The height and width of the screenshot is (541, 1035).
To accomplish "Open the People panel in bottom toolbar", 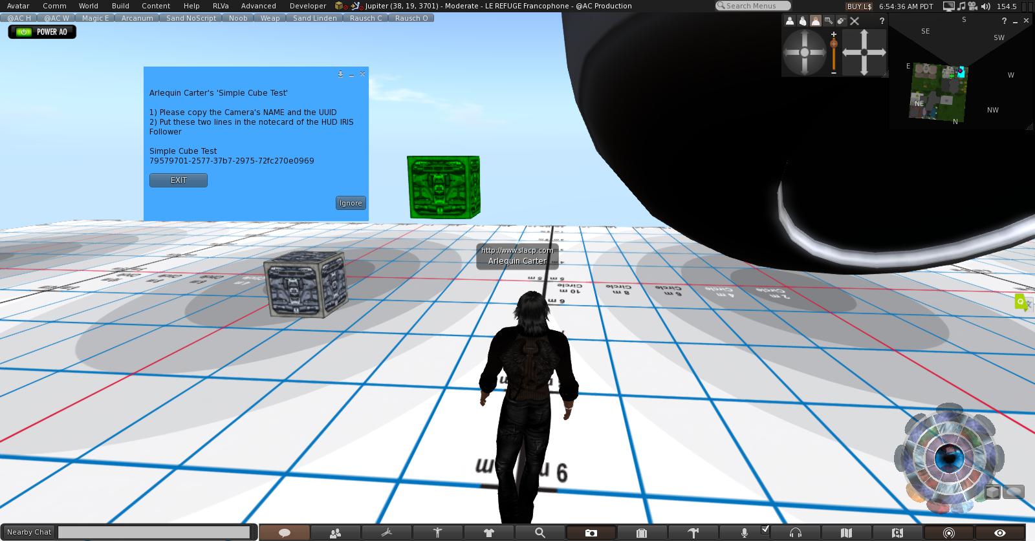I will click(335, 533).
